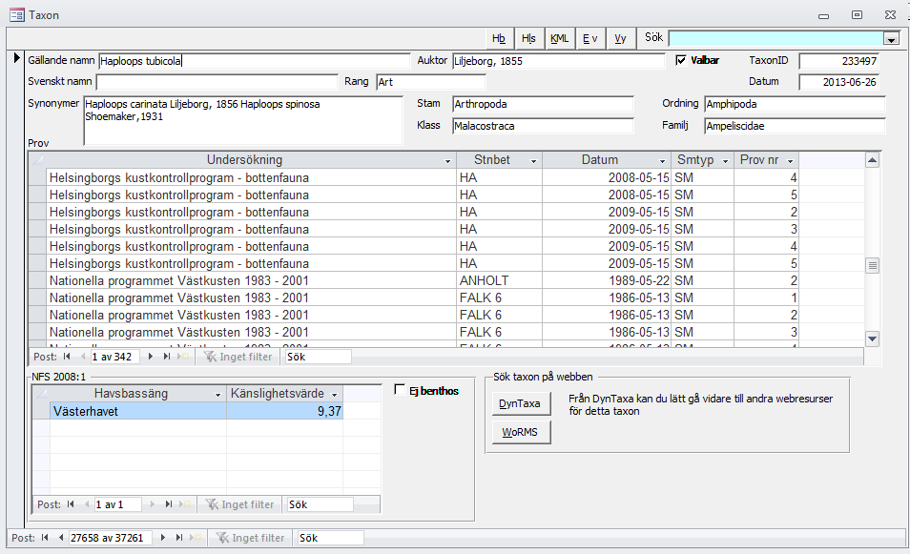Go to first record in NFS 2008:1 navigator
Image resolution: width=910 pixels, height=554 pixels.
[x=71, y=504]
